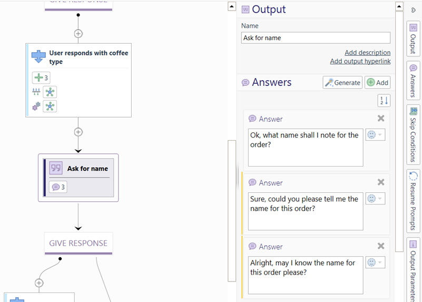Click the Add output hyperlink link
The height and width of the screenshot is (302, 422).
[360, 61]
